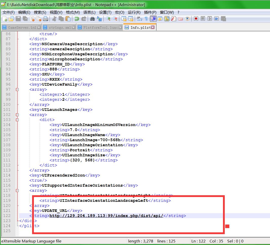The width and height of the screenshot is (270, 245).
Task: Collapse the array fold at line 117
Action: pyautogui.click(x=17, y=190)
